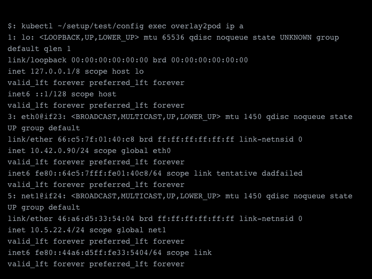
Task: Click the UNKNOWN state text
Action: pyautogui.click(x=296, y=37)
